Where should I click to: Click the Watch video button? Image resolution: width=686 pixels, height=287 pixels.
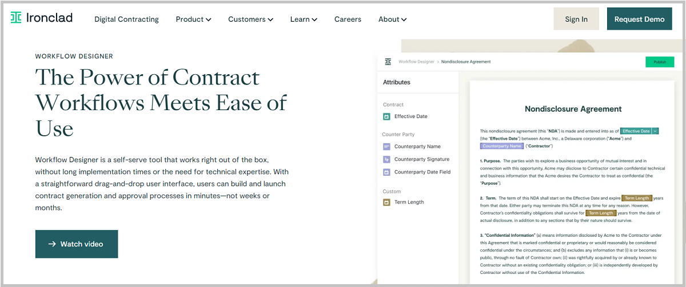(x=77, y=244)
